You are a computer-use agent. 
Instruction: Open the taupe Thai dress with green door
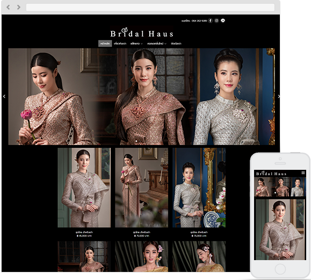click(x=84, y=188)
